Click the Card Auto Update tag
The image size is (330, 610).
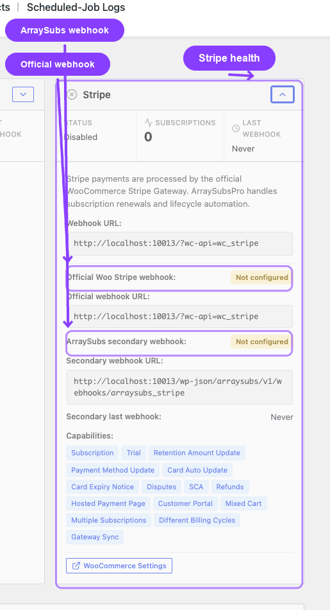[197, 470]
